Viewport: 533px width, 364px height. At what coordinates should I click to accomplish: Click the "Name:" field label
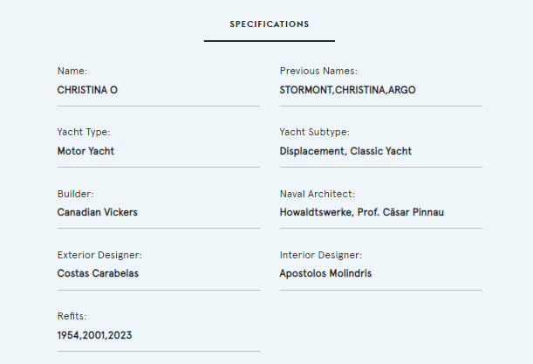(x=72, y=71)
